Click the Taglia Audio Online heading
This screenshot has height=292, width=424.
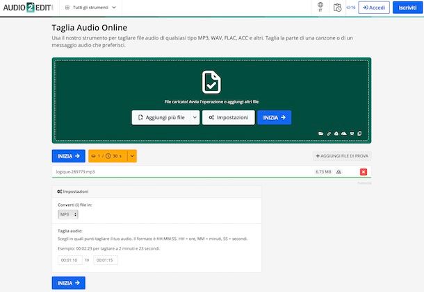(x=90, y=28)
